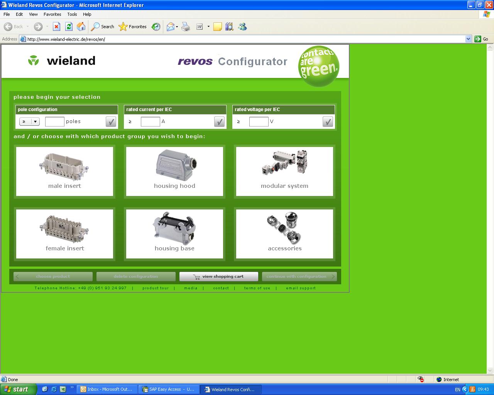Click the view shopping cart button
This screenshot has height=395, width=494.
pos(219,277)
